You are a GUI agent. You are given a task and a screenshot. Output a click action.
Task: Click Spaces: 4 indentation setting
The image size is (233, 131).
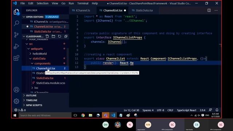tap(148, 110)
